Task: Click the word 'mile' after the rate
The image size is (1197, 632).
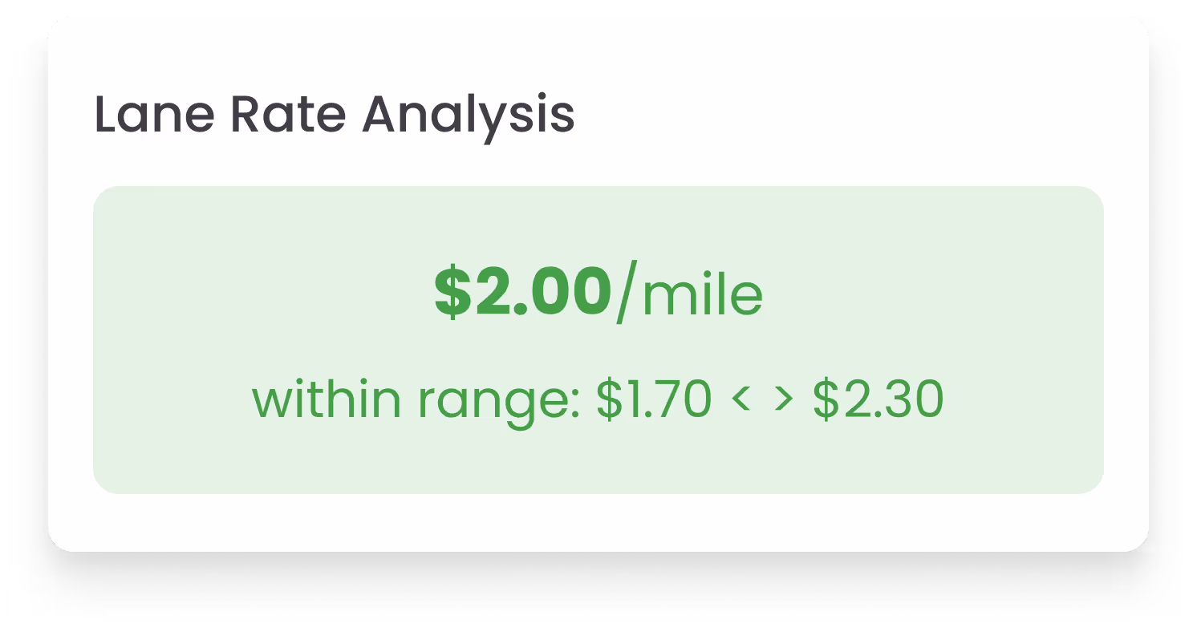Action: (701, 295)
